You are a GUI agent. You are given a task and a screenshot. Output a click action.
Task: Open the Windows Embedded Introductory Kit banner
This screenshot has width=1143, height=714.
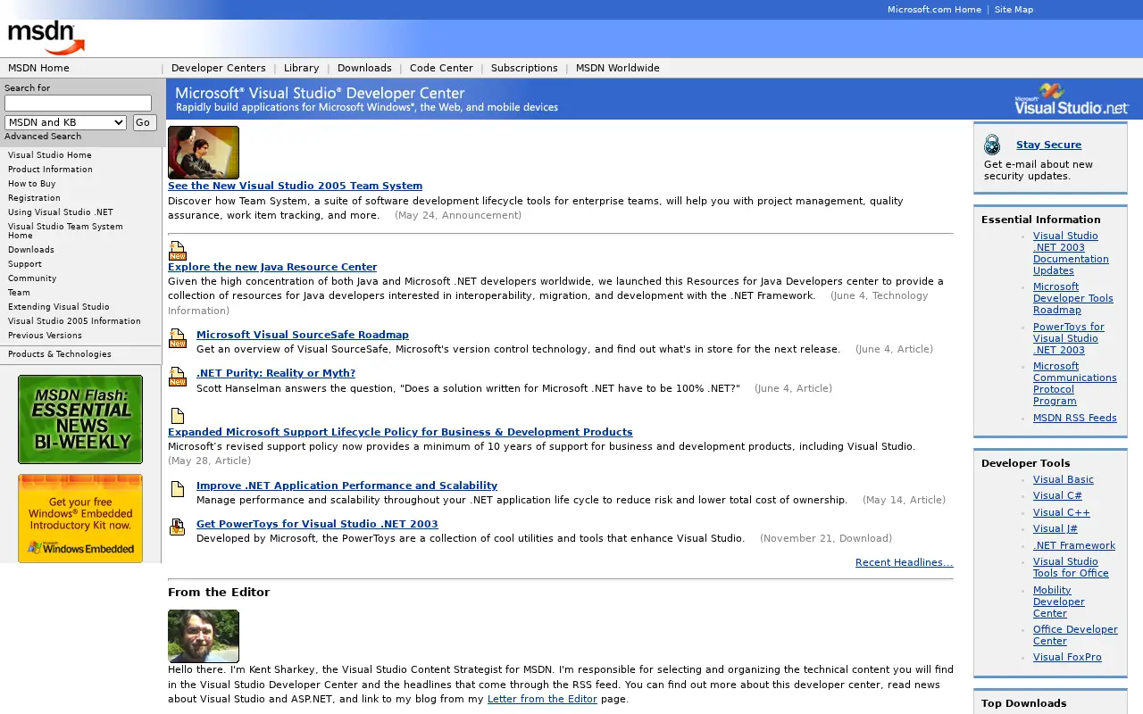coord(80,519)
